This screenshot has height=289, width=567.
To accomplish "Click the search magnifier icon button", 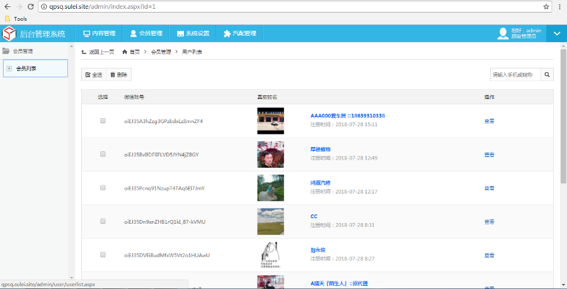I will coord(547,75).
